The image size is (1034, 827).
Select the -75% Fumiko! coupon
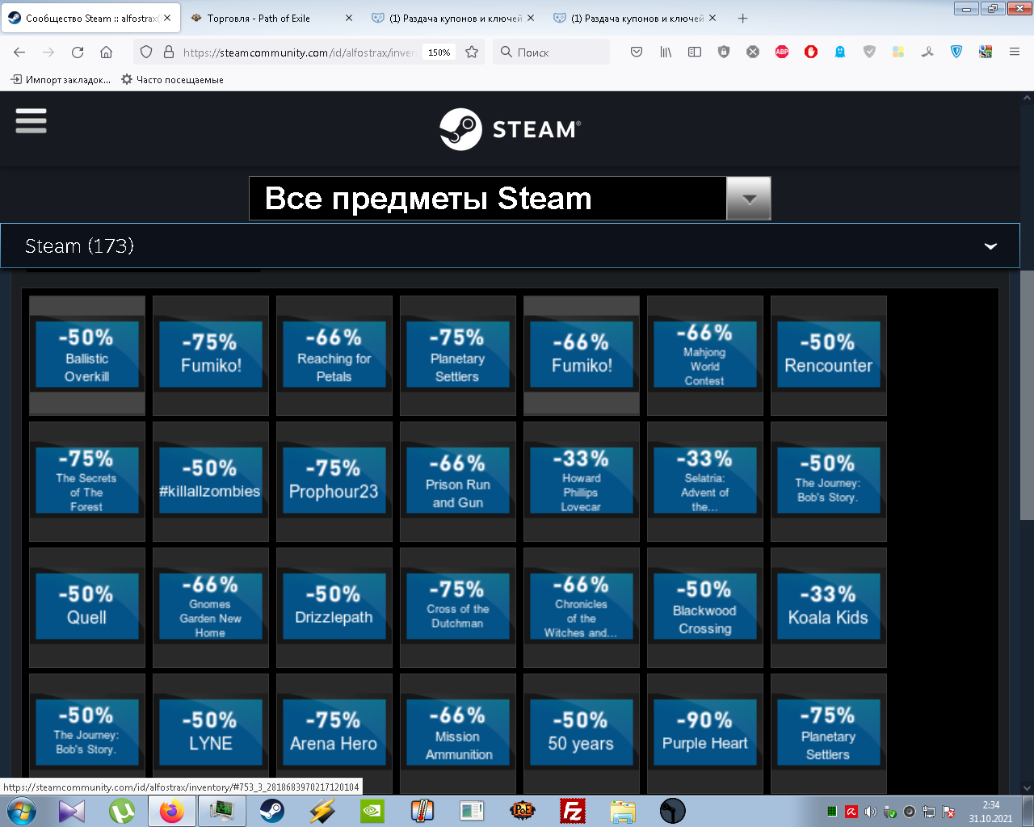(211, 355)
